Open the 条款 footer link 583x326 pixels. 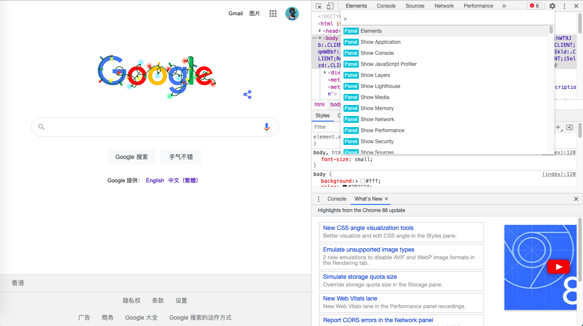[x=158, y=300]
